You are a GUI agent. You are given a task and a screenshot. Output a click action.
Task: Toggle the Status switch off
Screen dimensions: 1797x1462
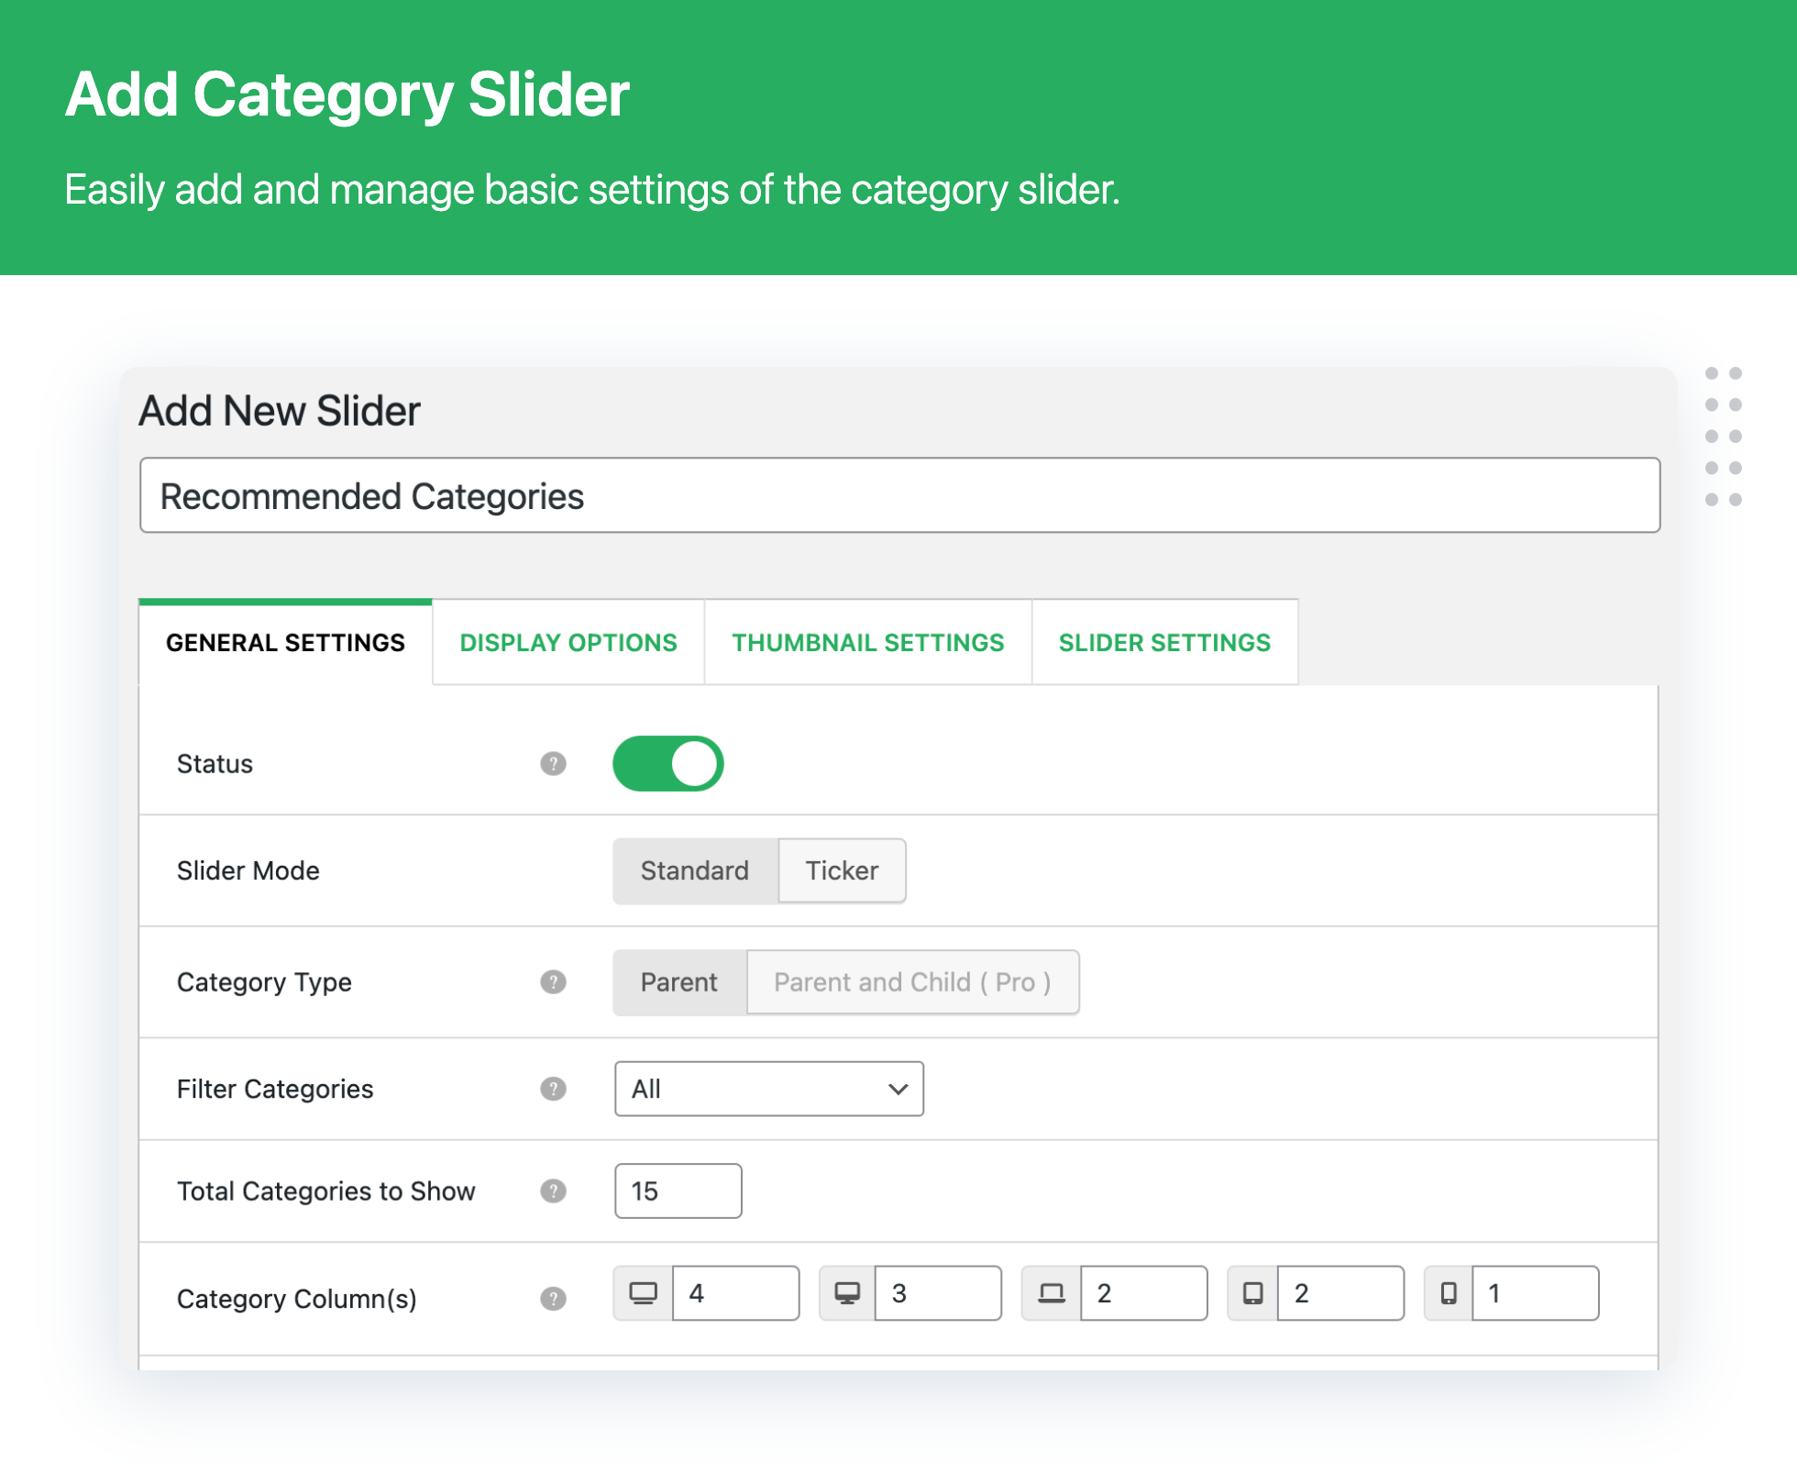(668, 763)
